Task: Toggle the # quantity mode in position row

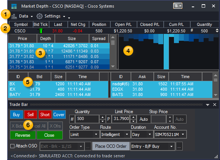Action: pos(192,30)
